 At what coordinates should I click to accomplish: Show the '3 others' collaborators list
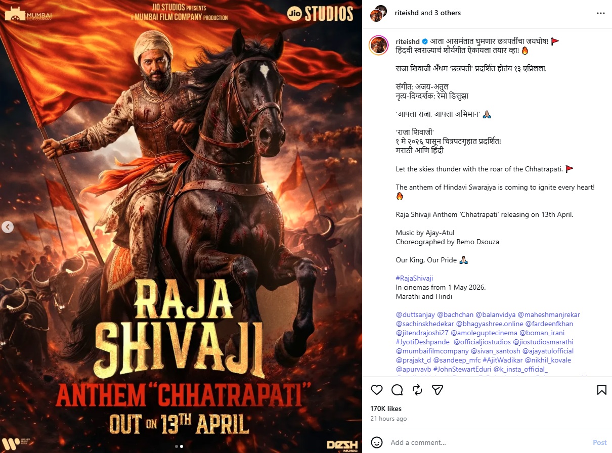click(447, 13)
